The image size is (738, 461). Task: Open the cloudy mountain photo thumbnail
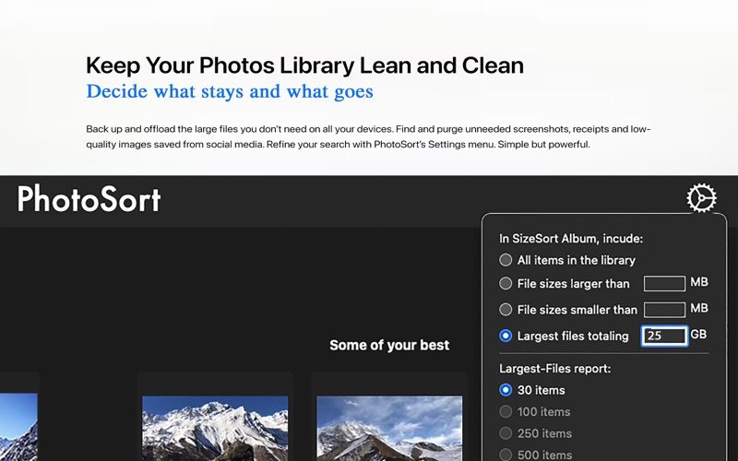tap(389, 428)
